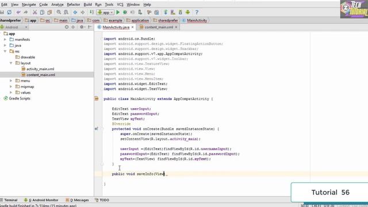Start debugging with the bug icon
This screenshot has height=207, width=368.
125,12
